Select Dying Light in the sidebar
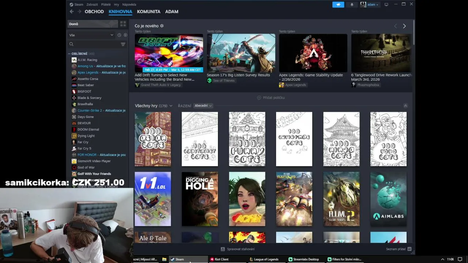Screen dimensions: 468x263 tap(98, 136)
